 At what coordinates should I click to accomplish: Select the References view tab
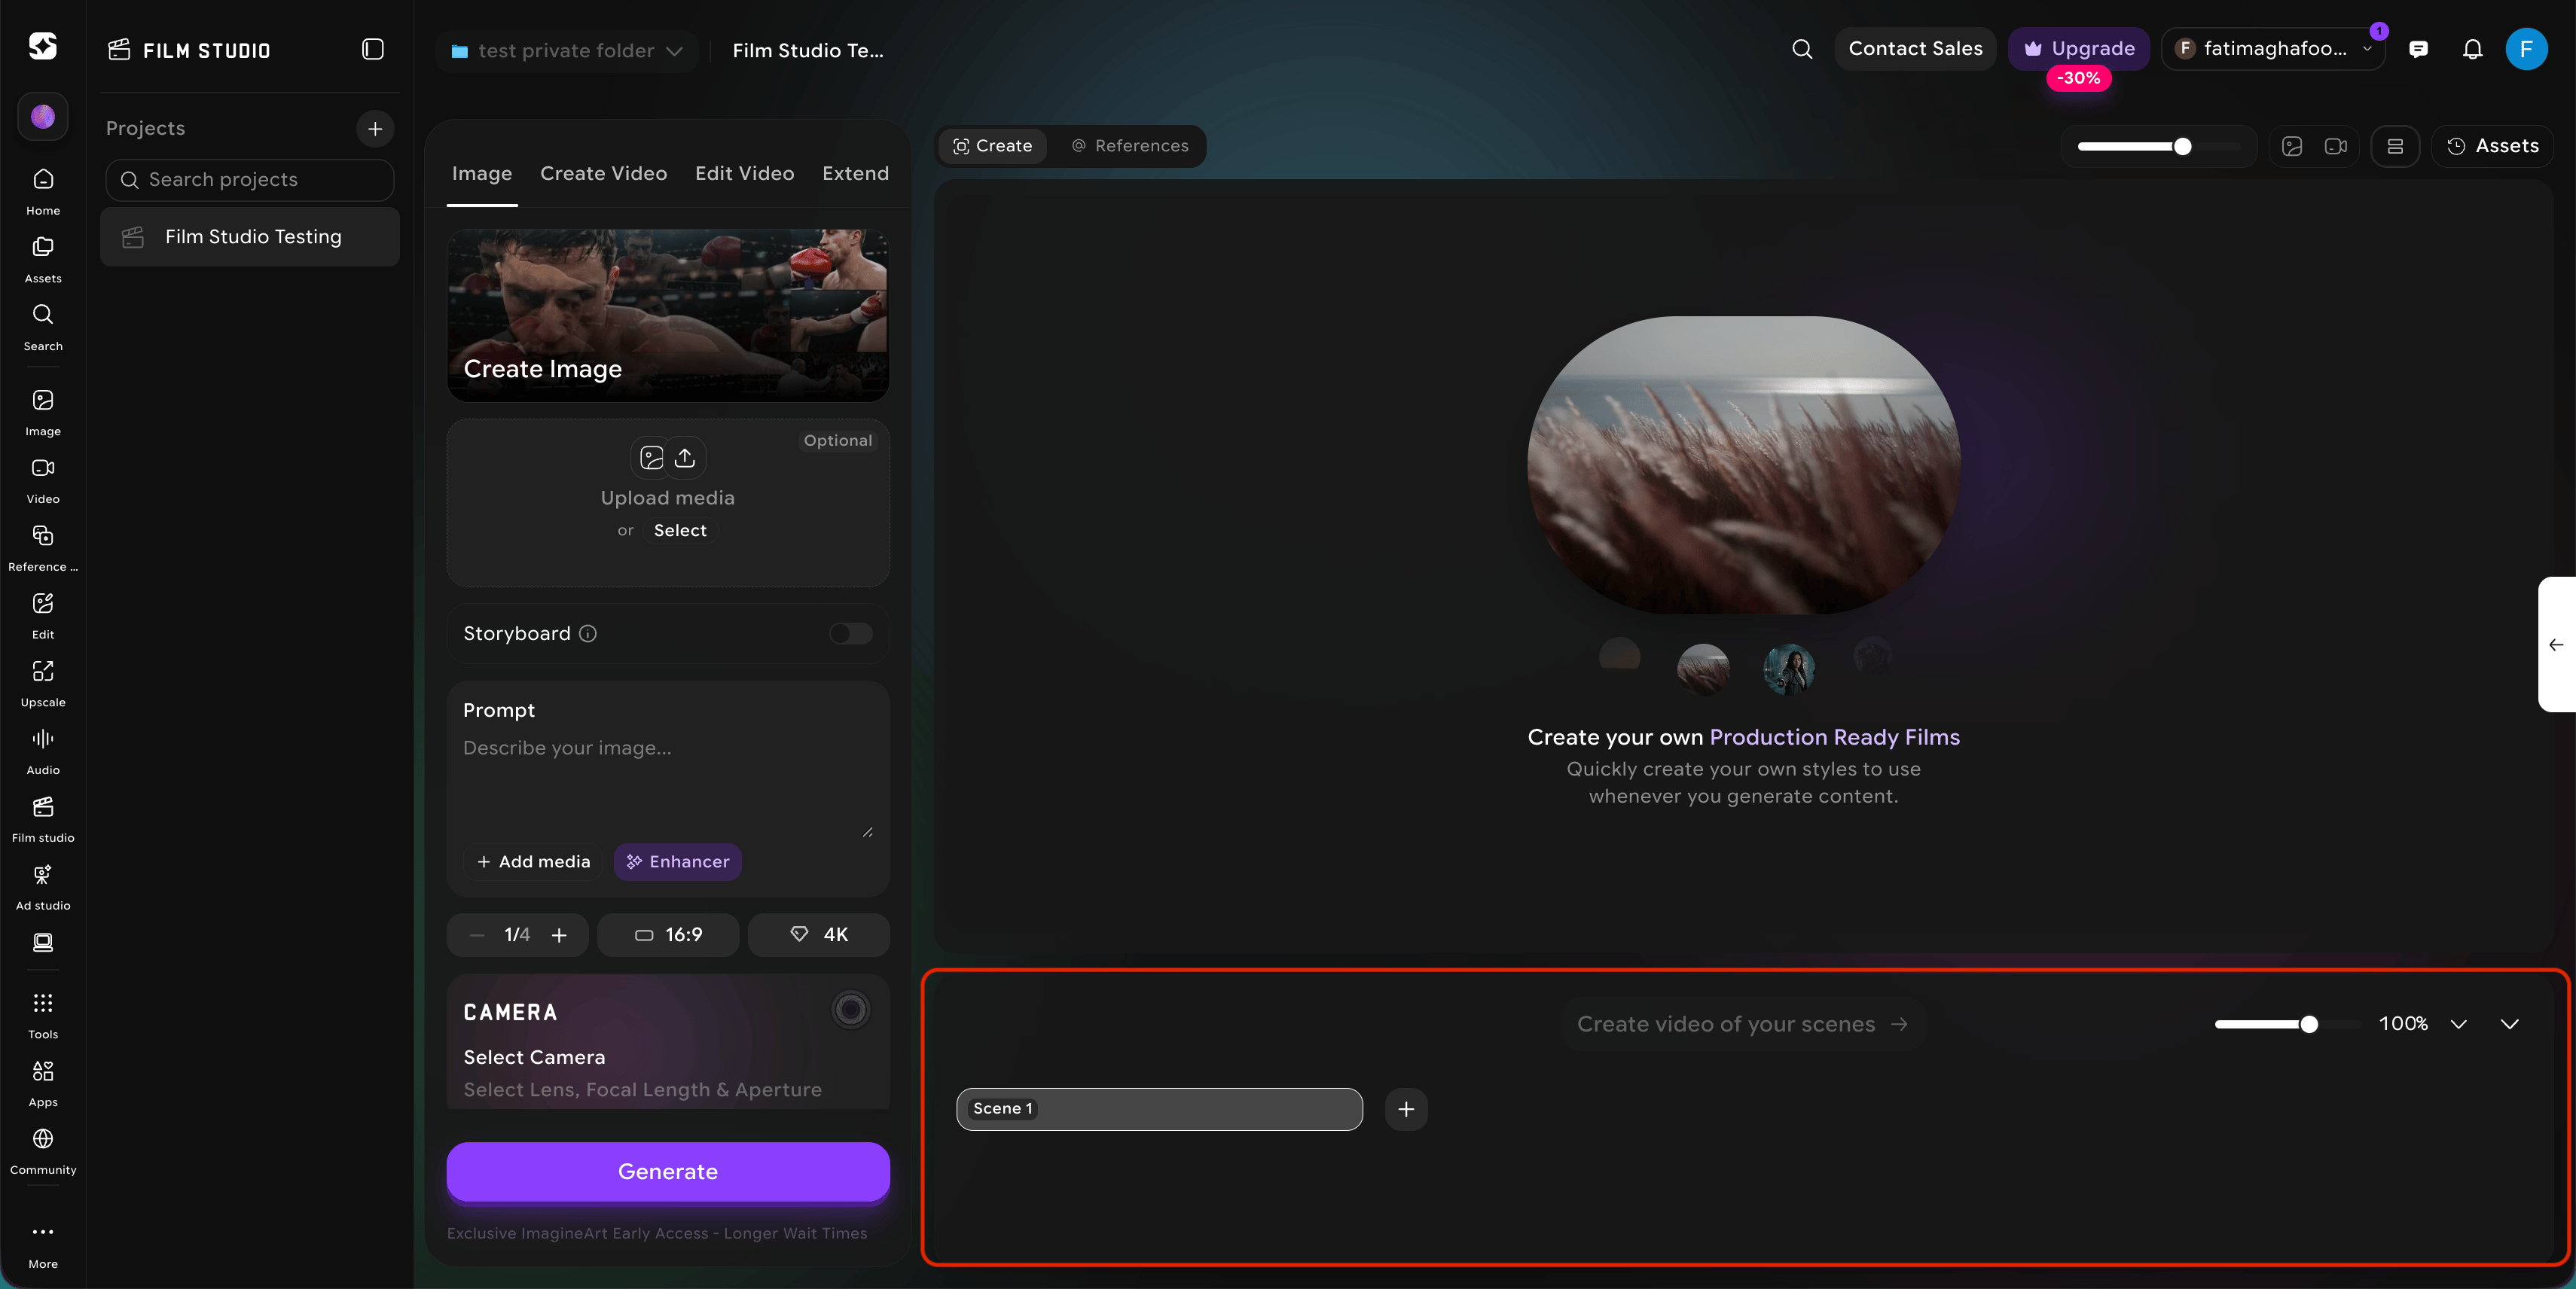[1130, 146]
